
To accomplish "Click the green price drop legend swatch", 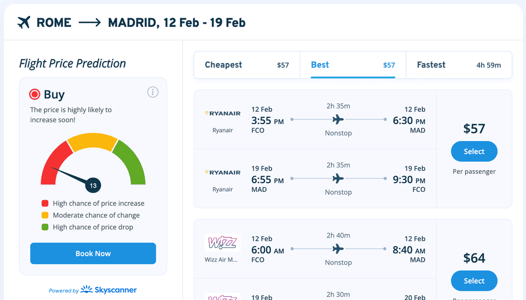I will tap(45, 227).
